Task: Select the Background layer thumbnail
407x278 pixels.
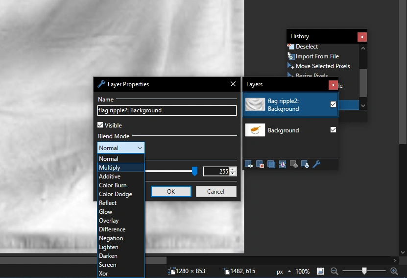Action: (255, 129)
